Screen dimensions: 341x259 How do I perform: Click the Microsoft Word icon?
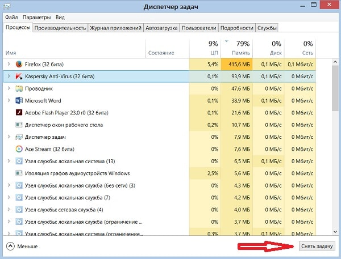click(x=19, y=101)
